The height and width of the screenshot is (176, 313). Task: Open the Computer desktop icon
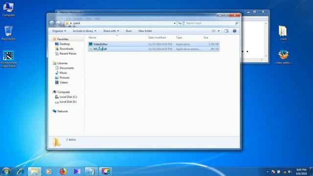coord(8,9)
